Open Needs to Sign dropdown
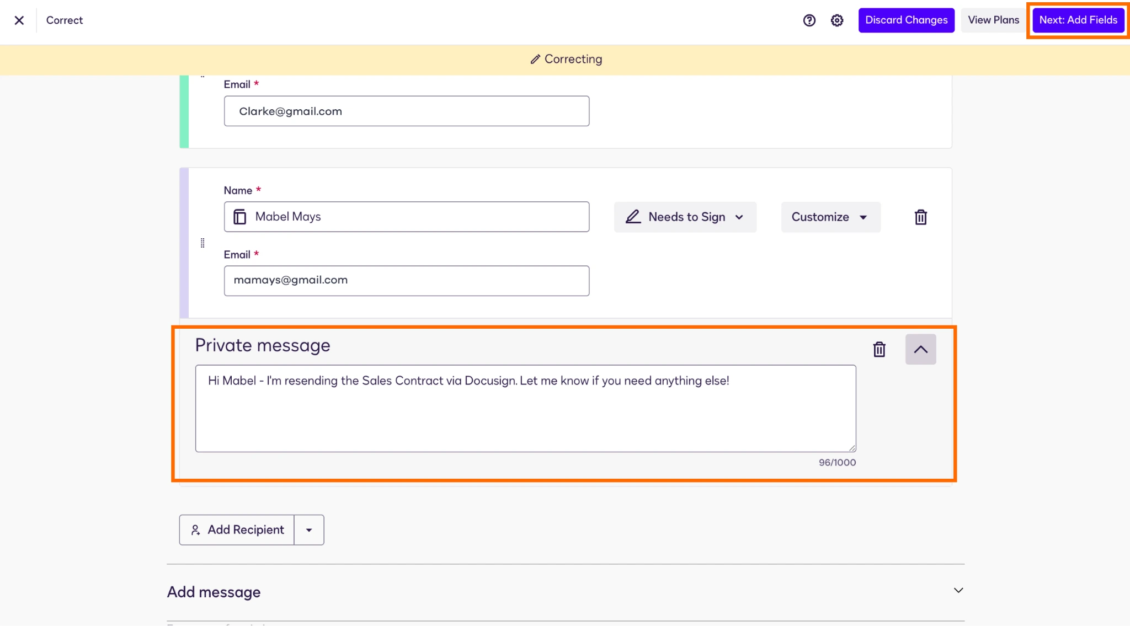1130x626 pixels. (x=685, y=217)
